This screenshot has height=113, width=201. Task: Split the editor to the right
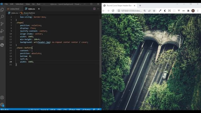[x=94, y=9]
